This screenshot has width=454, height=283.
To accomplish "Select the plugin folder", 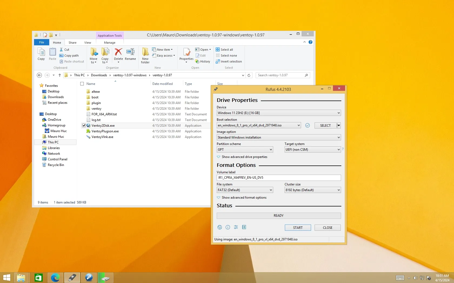I will [x=96, y=103].
